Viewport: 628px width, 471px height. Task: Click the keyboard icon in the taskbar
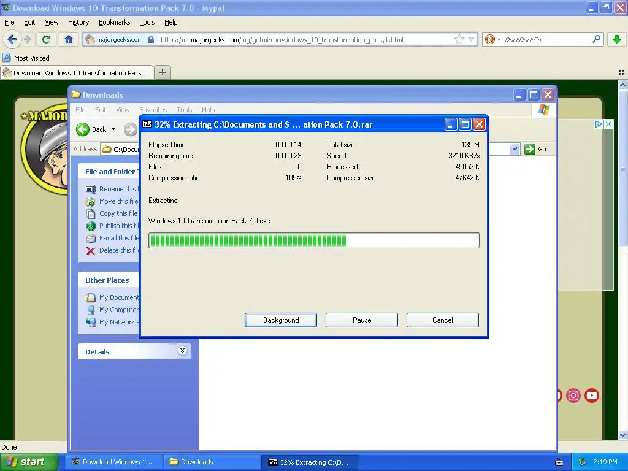(559, 462)
